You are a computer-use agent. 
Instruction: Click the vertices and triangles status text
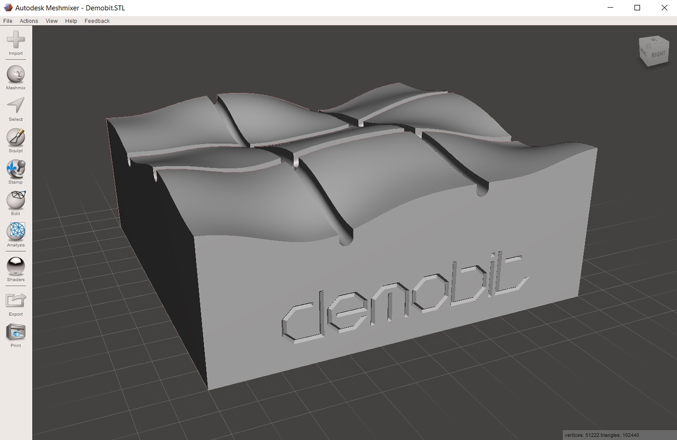602,435
